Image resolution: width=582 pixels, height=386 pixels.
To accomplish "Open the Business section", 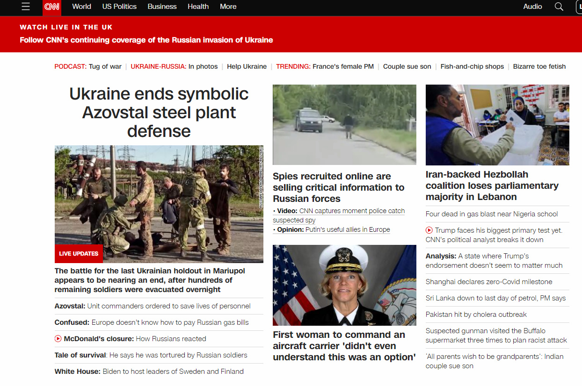I will pyautogui.click(x=162, y=7).
